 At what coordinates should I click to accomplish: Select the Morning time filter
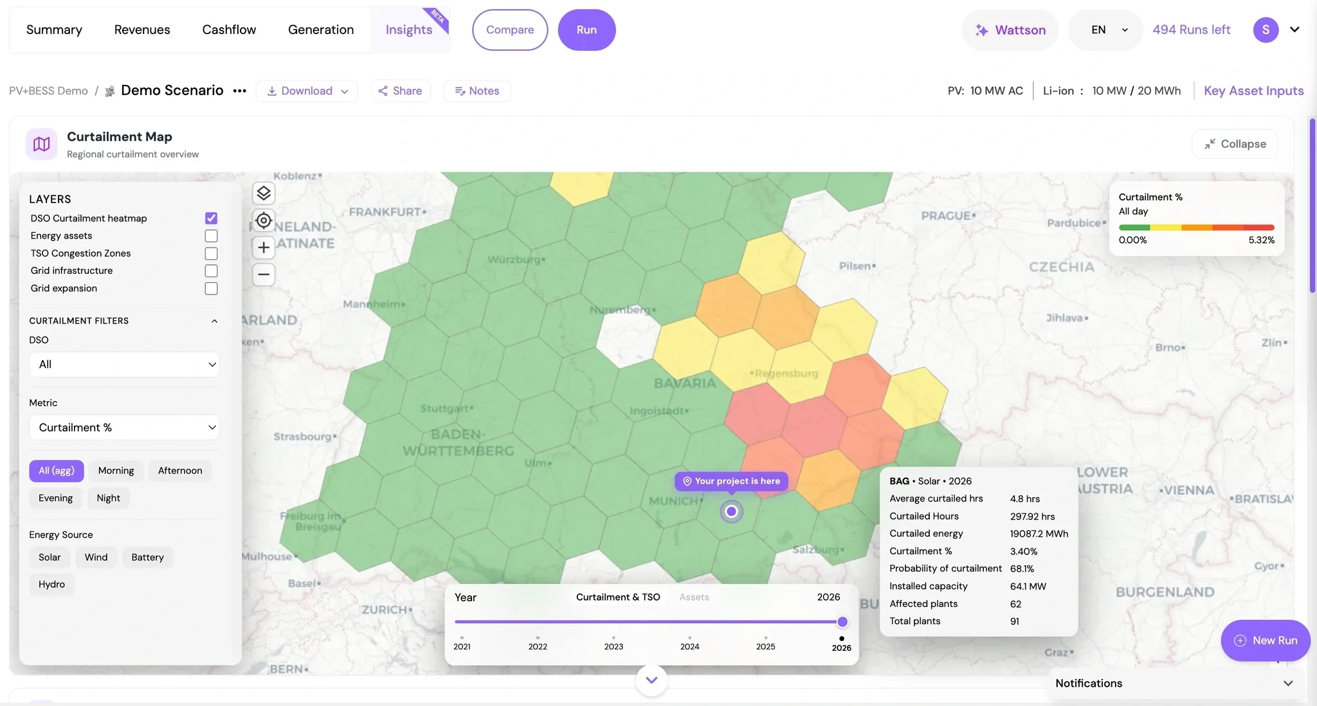pos(116,471)
